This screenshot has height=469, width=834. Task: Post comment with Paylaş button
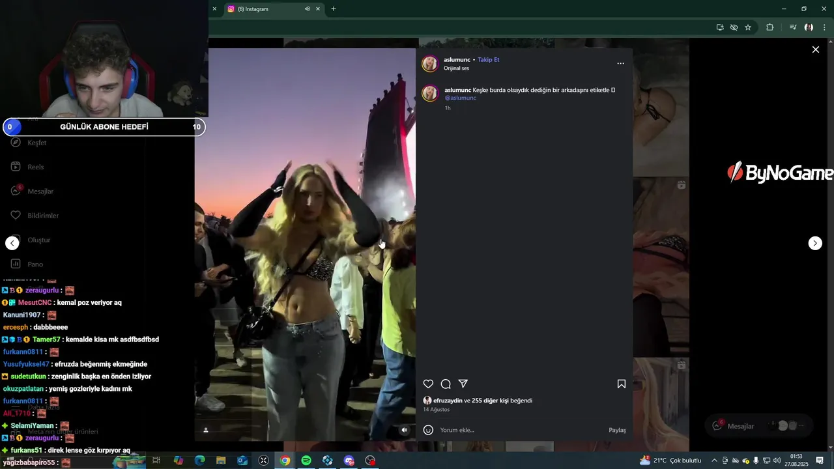(617, 430)
